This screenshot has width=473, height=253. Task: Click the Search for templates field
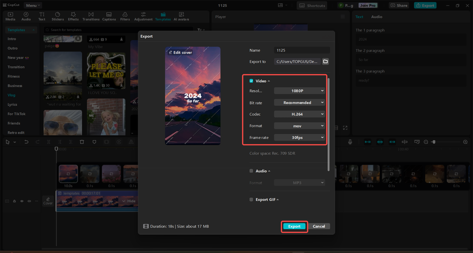[118, 30]
